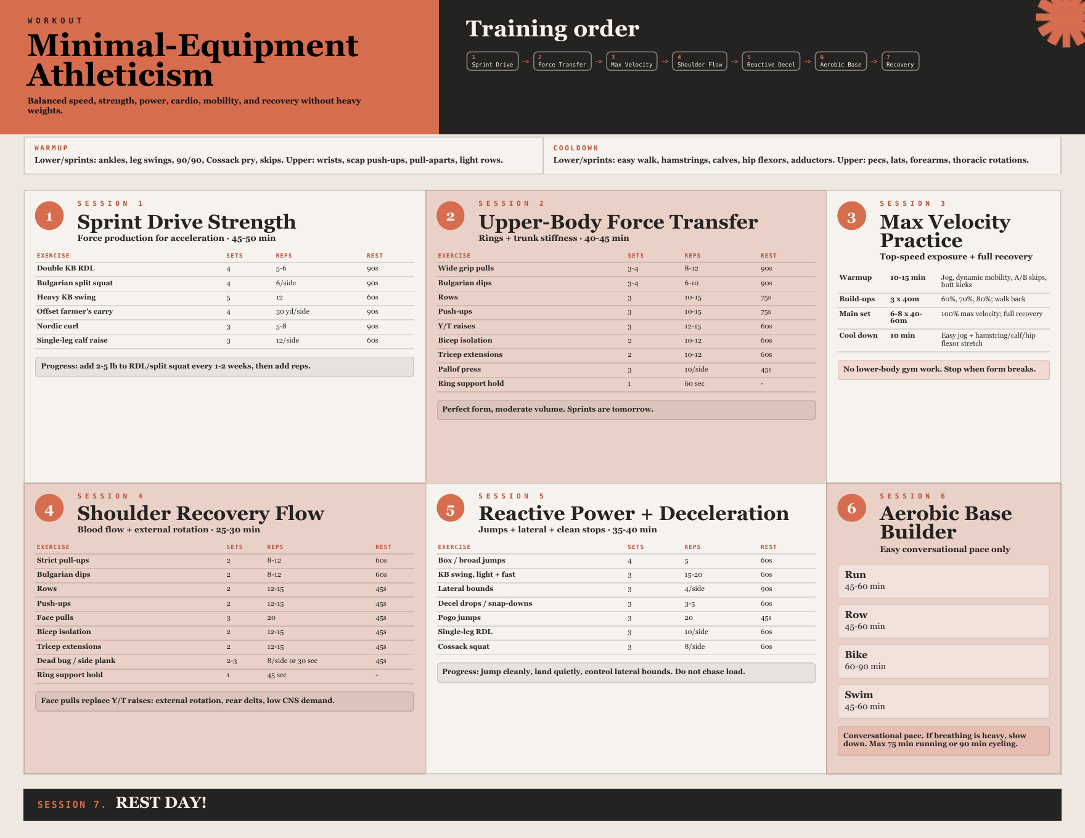The width and height of the screenshot is (1085, 838).
Task: Select the Face pulls row
Action: (x=224, y=618)
